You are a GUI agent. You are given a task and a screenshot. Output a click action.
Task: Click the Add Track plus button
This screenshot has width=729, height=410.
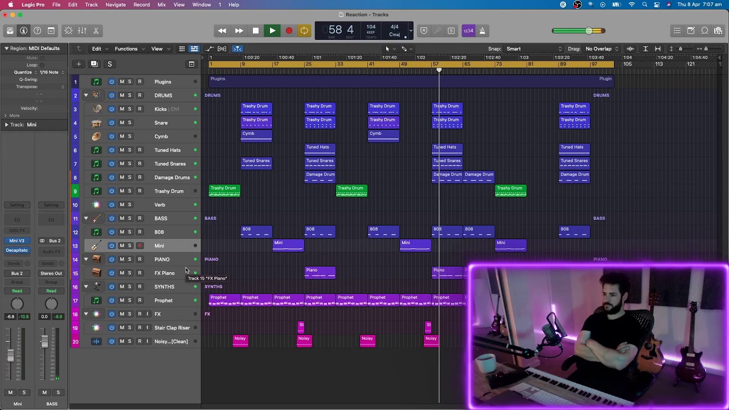pyautogui.click(x=79, y=64)
